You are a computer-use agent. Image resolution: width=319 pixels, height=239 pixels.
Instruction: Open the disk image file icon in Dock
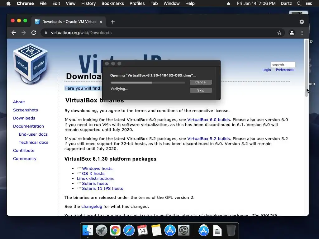tap(217, 231)
